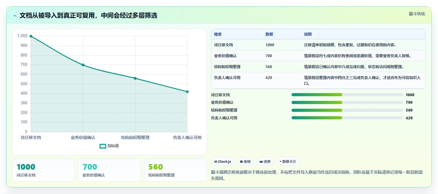This screenshot has height=194, width=438.
Task: Click the 420 value beside the progress bar
Action: (x=409, y=118)
